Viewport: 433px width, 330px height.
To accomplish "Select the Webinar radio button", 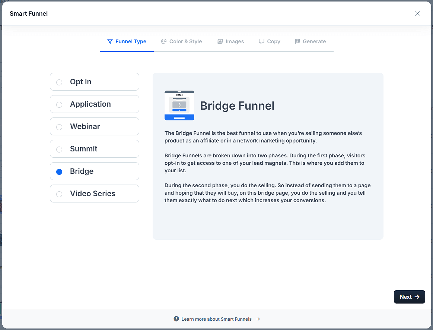I will coord(59,127).
